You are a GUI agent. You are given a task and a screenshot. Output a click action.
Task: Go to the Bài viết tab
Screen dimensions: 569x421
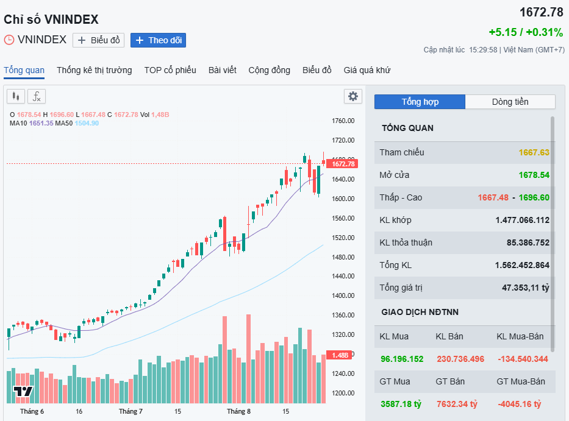223,70
